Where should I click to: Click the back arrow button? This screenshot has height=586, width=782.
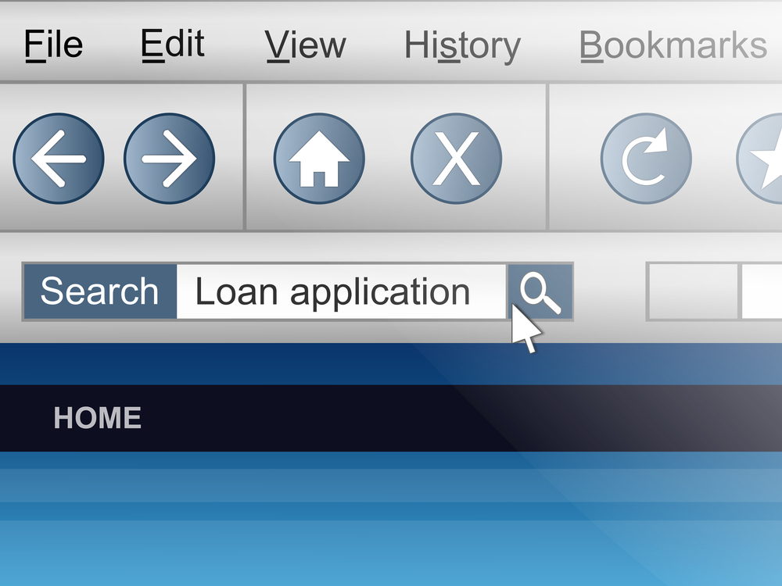[x=59, y=159]
